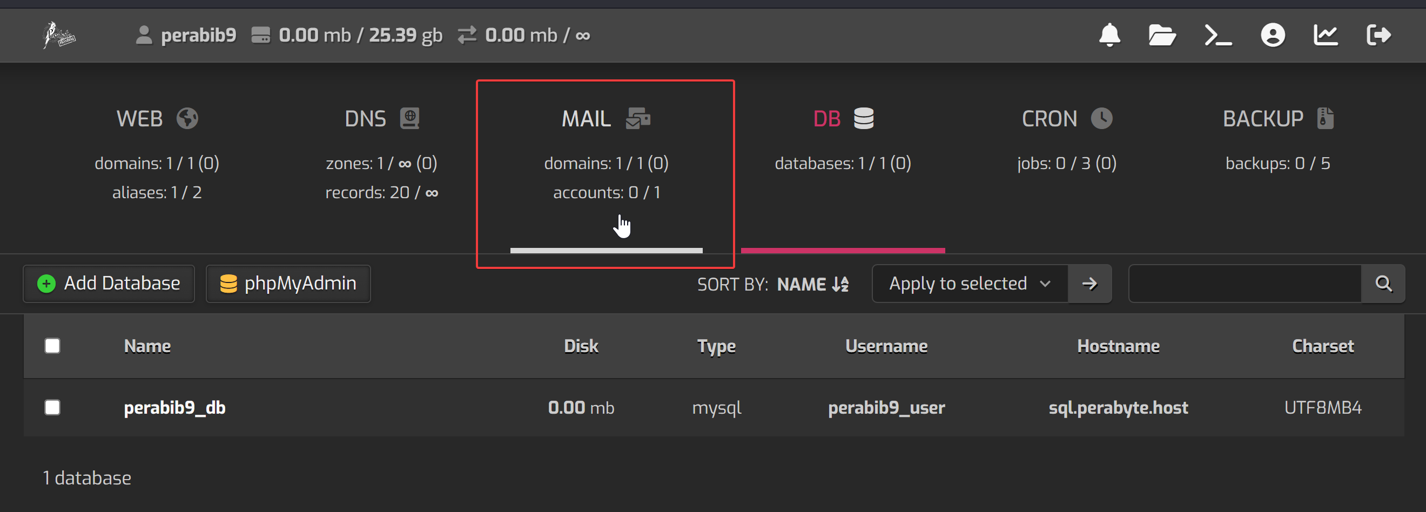The image size is (1426, 512).
Task: Check the perabib9_db row checkbox
Action: (x=52, y=407)
